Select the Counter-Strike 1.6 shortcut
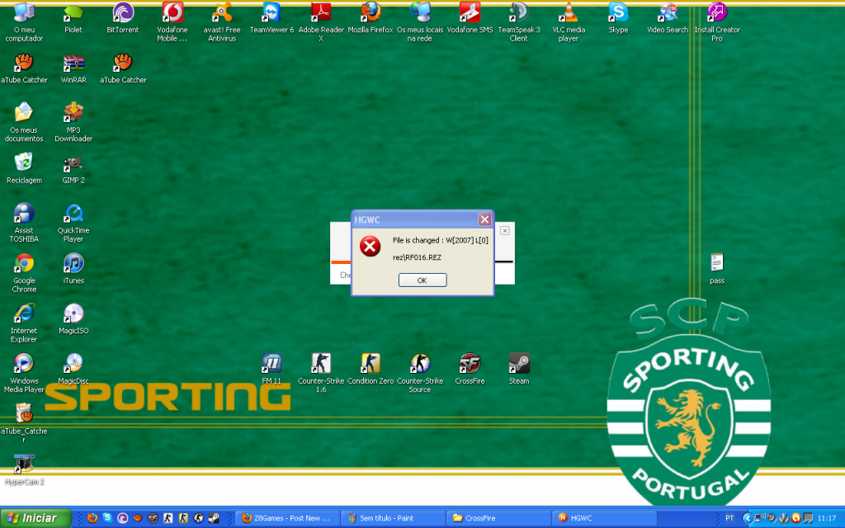845x528 pixels. pyautogui.click(x=321, y=364)
